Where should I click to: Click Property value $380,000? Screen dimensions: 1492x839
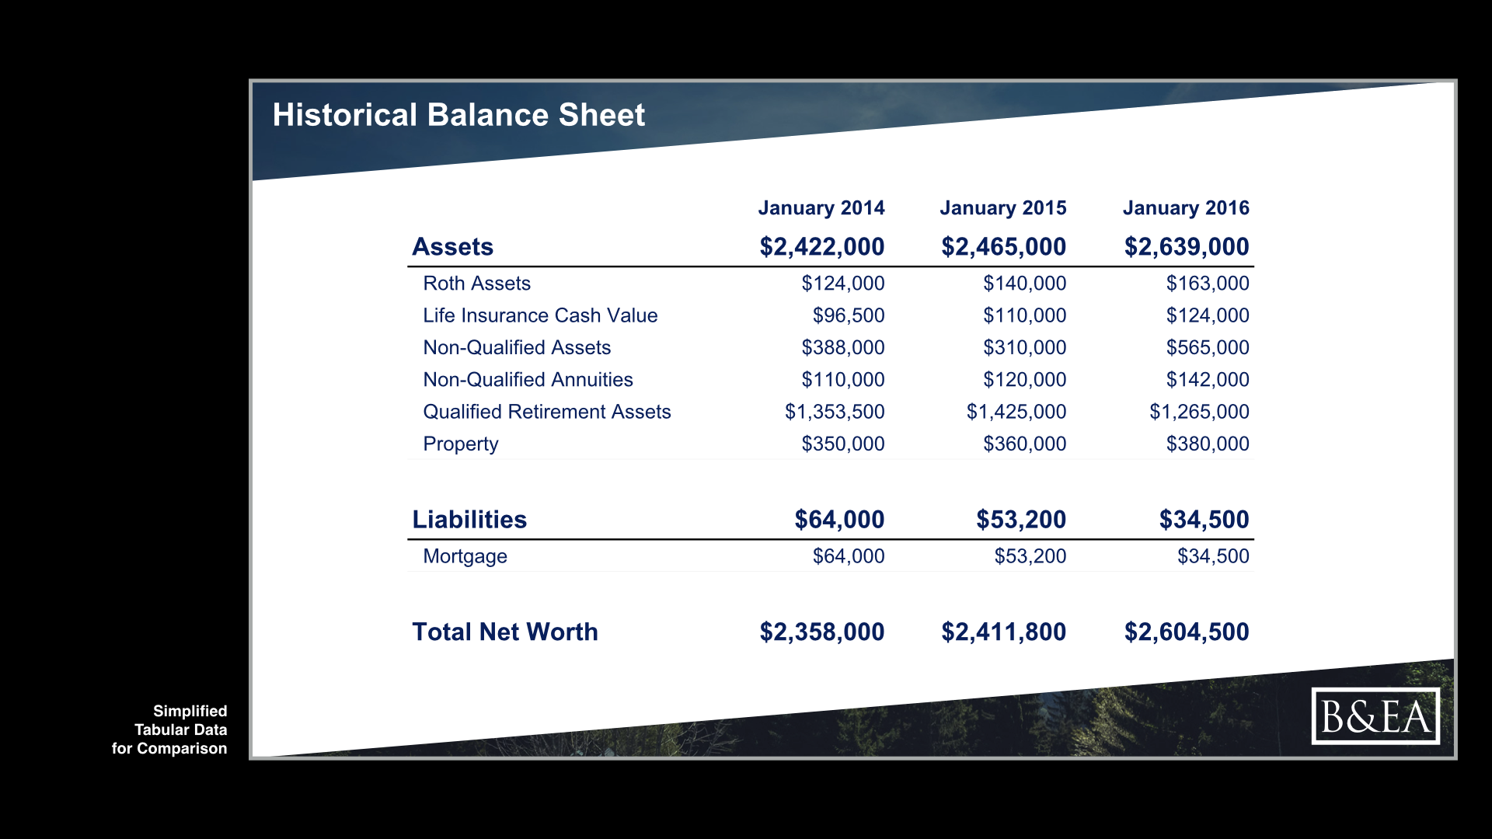point(1208,444)
